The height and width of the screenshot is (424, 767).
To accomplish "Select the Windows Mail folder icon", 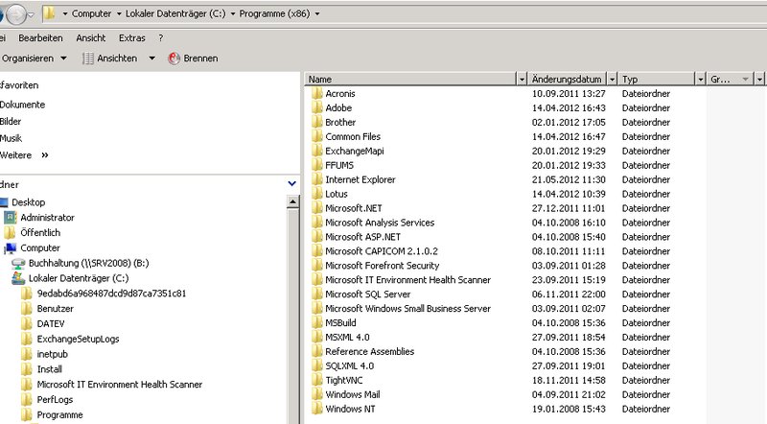I will click(x=317, y=394).
